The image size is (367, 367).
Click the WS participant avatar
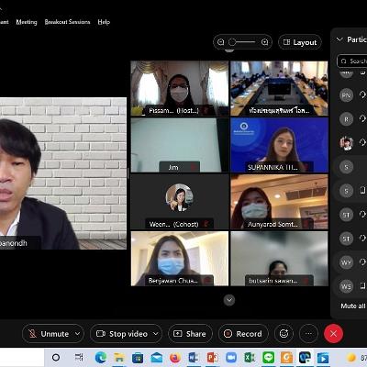(346, 286)
